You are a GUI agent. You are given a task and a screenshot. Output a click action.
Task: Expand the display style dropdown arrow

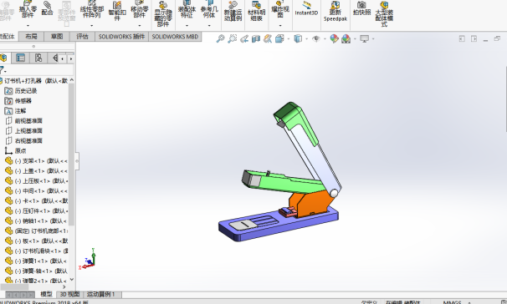(306, 39)
